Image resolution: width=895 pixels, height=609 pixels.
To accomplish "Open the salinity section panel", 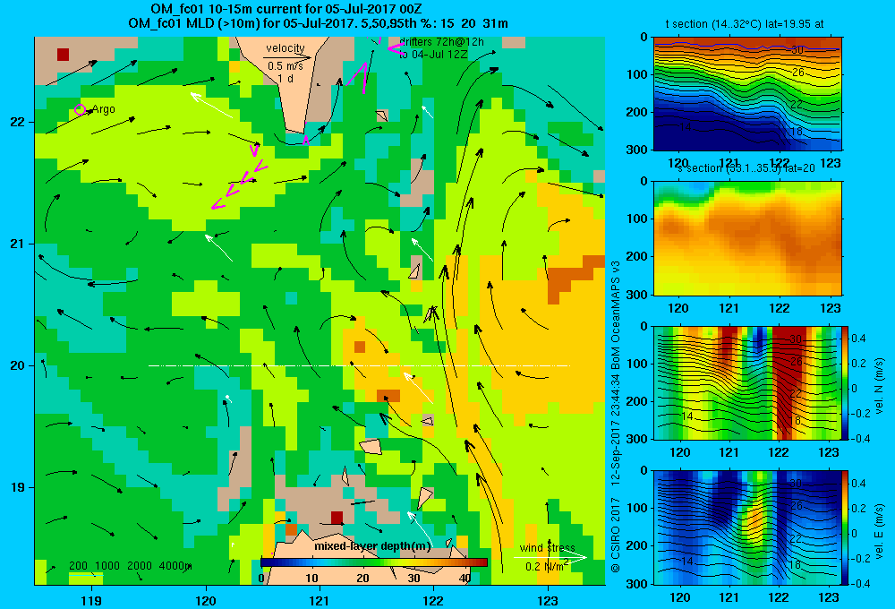I will pos(747,238).
